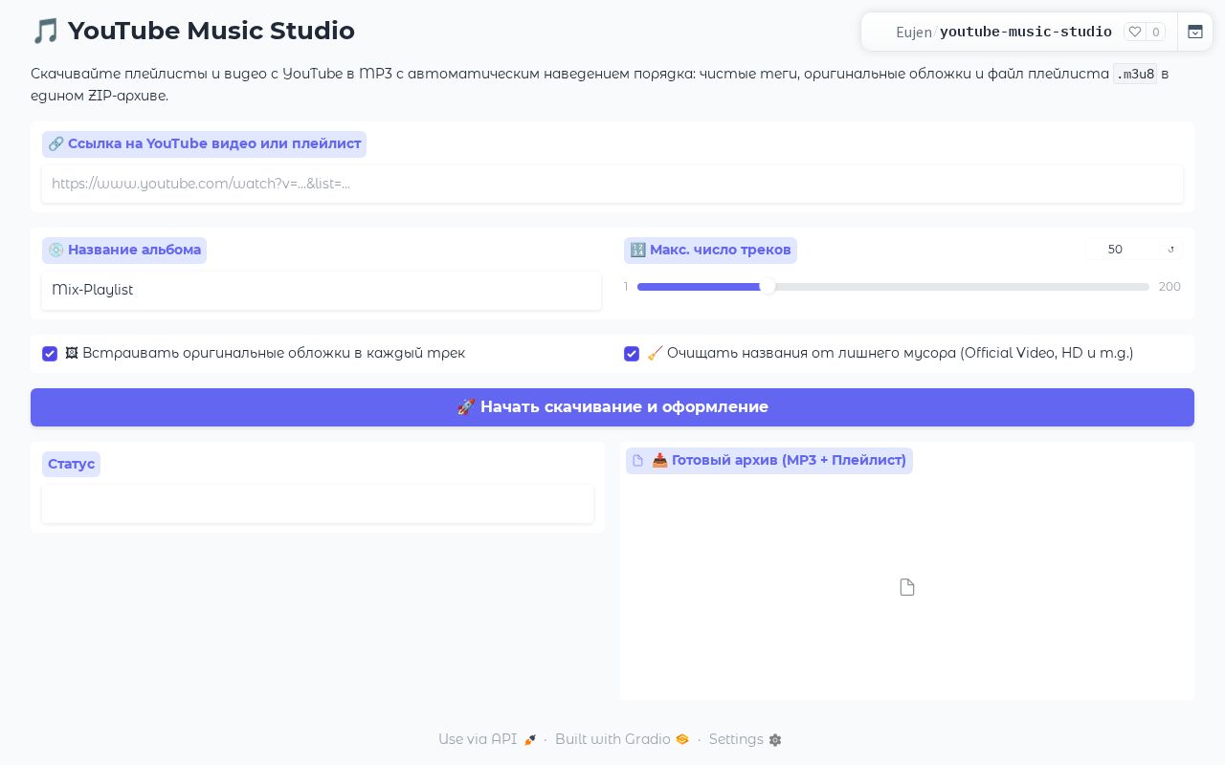
Task: Click the start download and formatting button
Action: (x=612, y=407)
